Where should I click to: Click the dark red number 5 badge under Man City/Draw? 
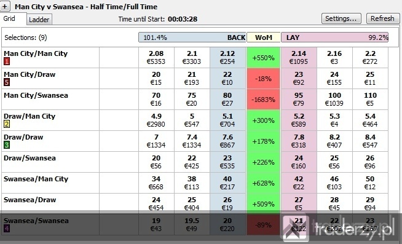point(7,82)
